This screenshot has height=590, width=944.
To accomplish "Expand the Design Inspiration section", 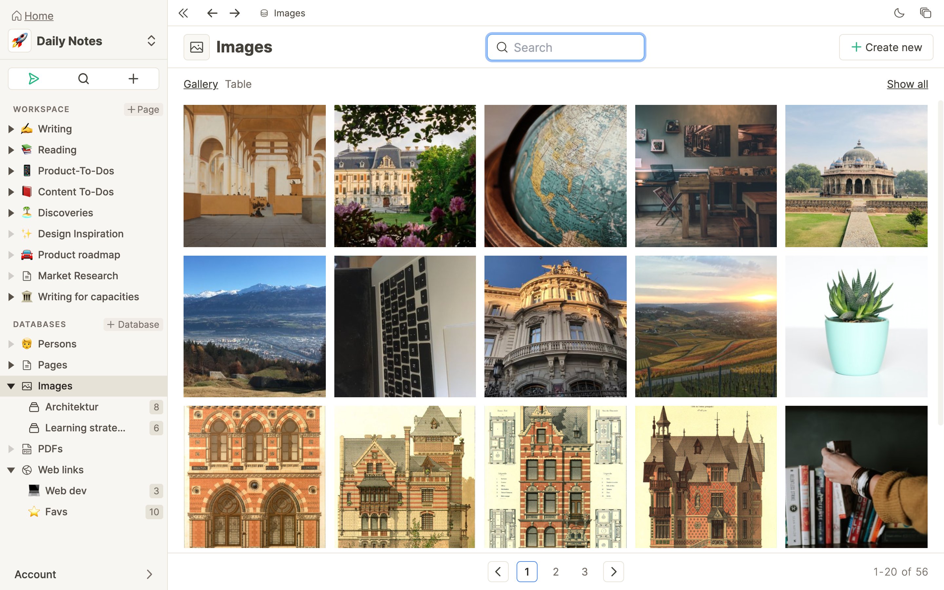I will (10, 233).
